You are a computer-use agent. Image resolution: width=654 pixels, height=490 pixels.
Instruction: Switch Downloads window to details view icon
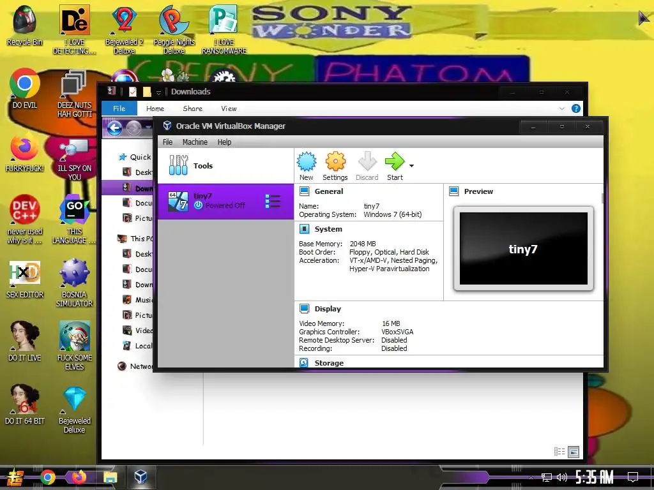tap(559, 452)
